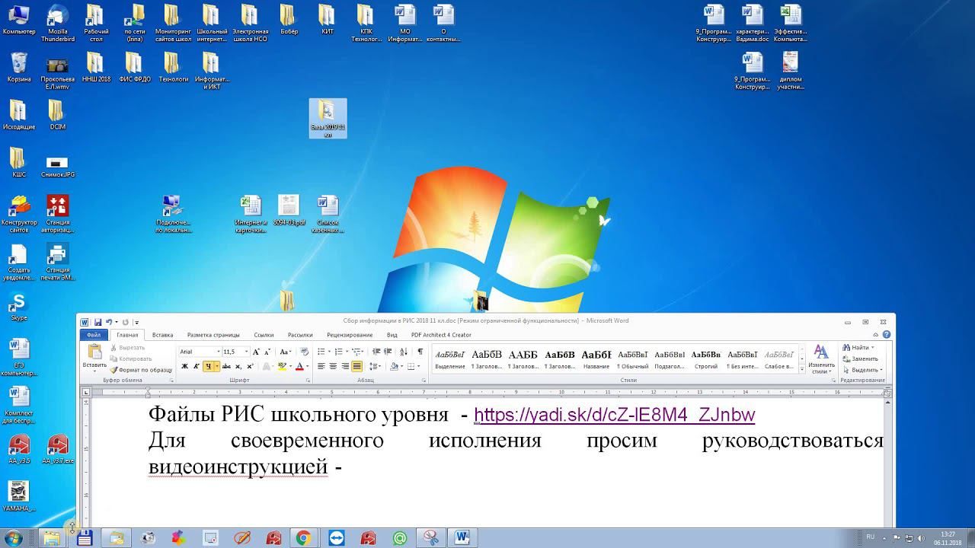Viewport: 975px width, 548px height.
Task: Increase the font size
Action: pyautogui.click(x=256, y=352)
